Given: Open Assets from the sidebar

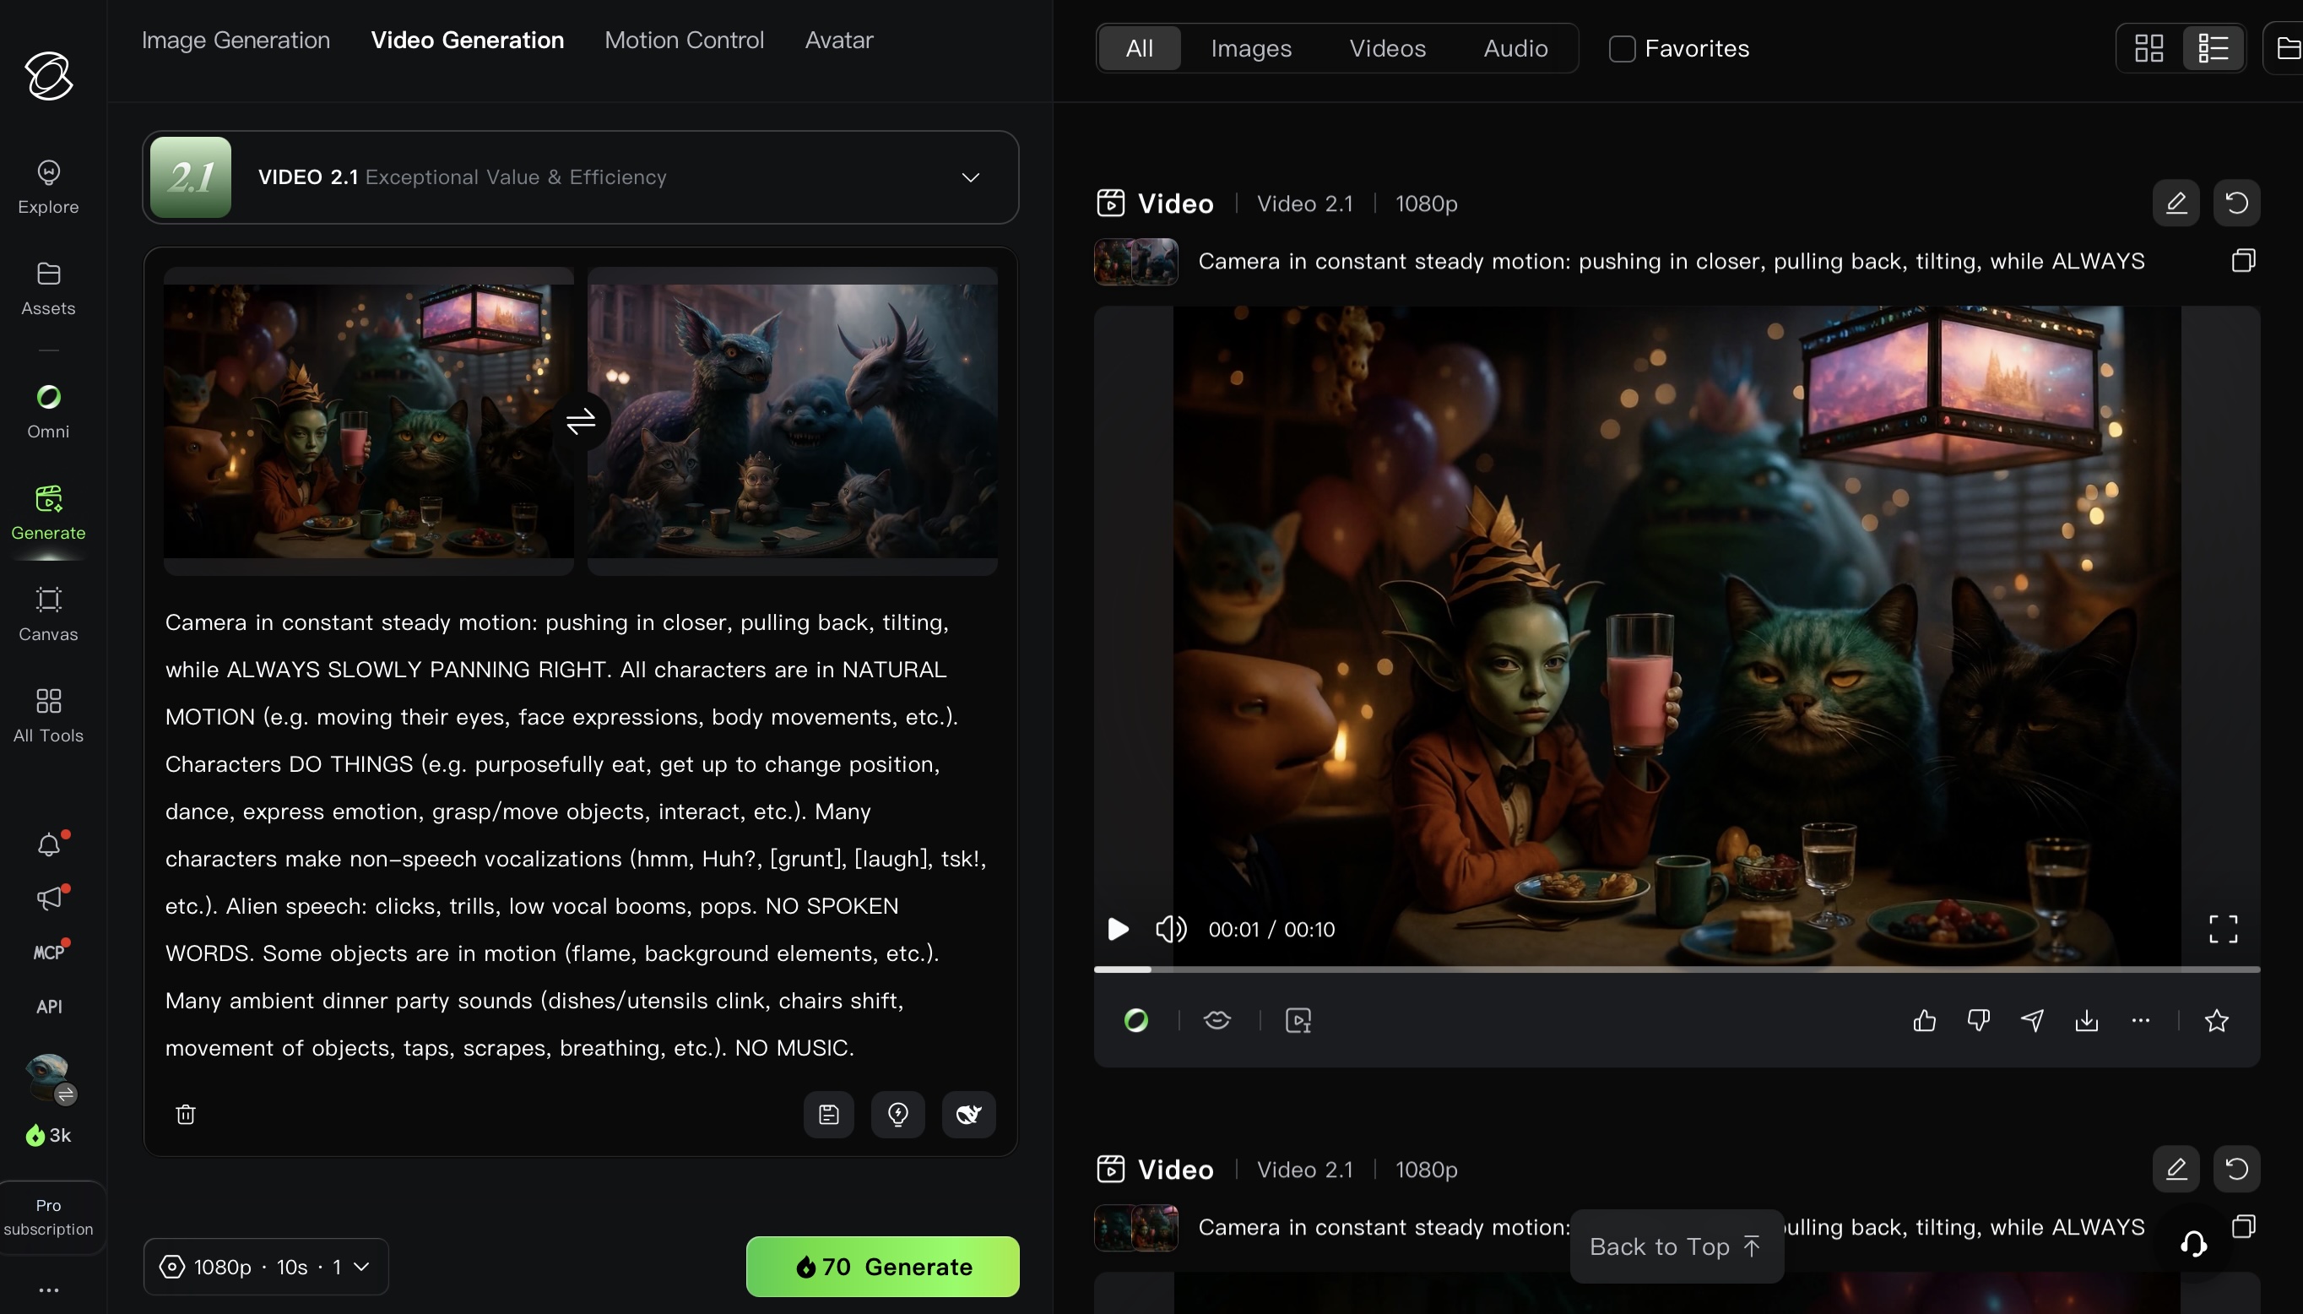Looking at the screenshot, I should click(49, 289).
